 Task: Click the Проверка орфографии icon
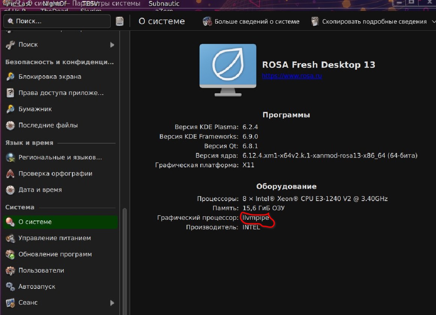pyautogui.click(x=10, y=174)
